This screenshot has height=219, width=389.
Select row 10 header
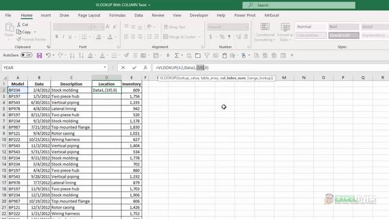(x=4, y=139)
